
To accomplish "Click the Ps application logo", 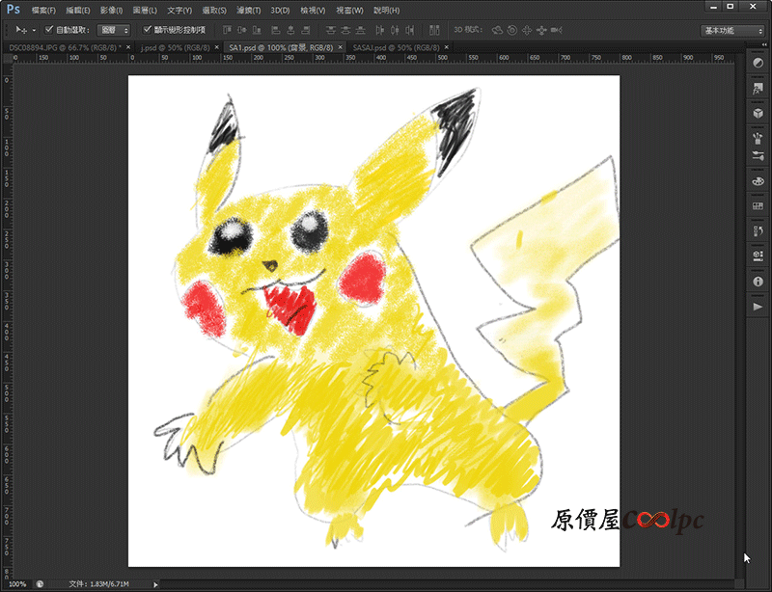I will [x=14, y=10].
